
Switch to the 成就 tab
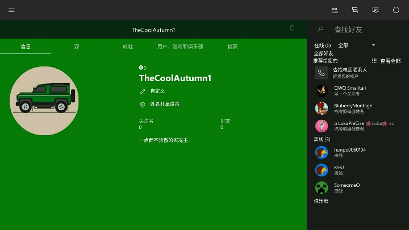pyautogui.click(x=128, y=47)
